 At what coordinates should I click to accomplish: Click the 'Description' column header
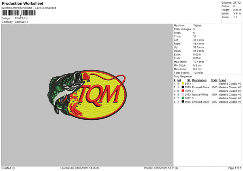click(x=199, y=80)
